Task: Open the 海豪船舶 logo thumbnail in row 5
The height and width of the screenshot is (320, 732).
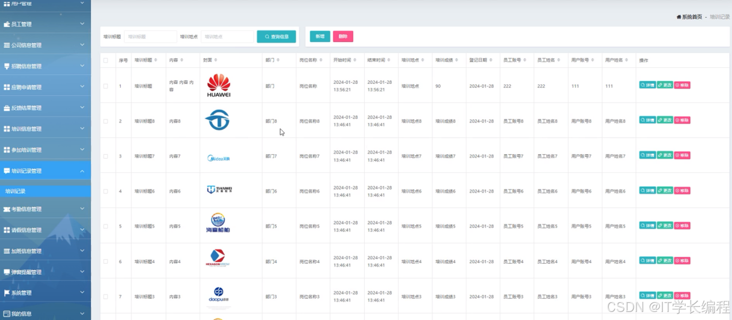Action: (x=219, y=223)
